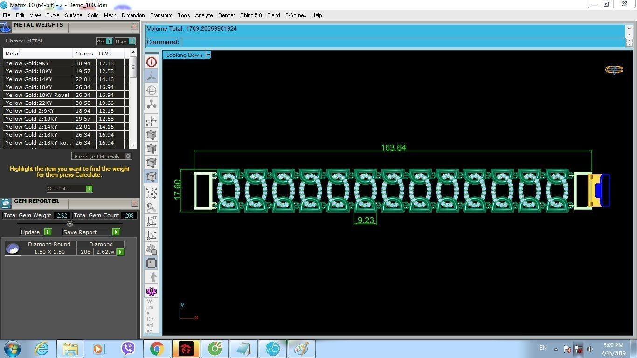
Task: Click the second cube icon in the toolbar
Action: 152,149
